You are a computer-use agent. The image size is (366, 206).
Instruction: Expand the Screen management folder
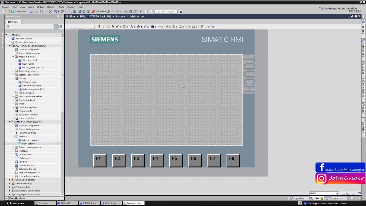13,147
